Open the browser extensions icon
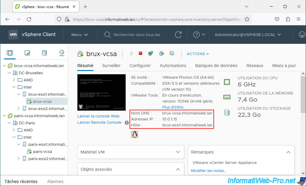Screen dimensions: 306x186 coord(288,19)
